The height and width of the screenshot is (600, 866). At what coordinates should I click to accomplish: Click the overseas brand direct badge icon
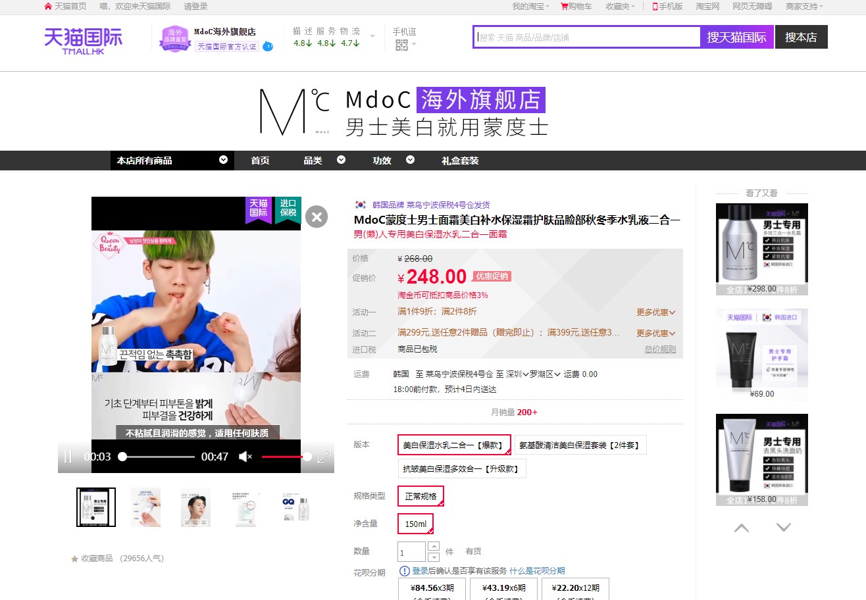[x=174, y=38]
